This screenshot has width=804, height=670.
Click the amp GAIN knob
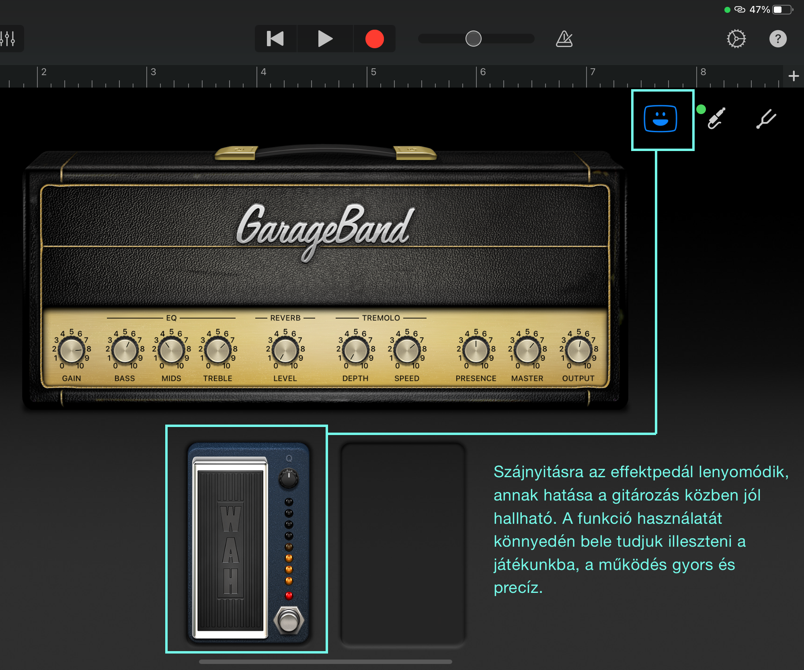[72, 350]
